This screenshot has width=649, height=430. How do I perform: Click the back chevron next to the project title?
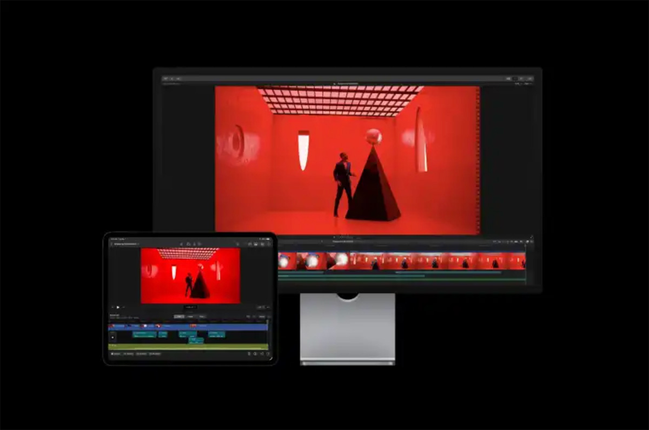(111, 243)
